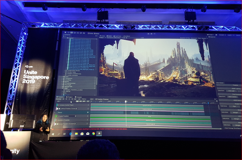The height and width of the screenshot is (160, 242).
Task: Open Windows Start menu
Action: (x=53, y=134)
